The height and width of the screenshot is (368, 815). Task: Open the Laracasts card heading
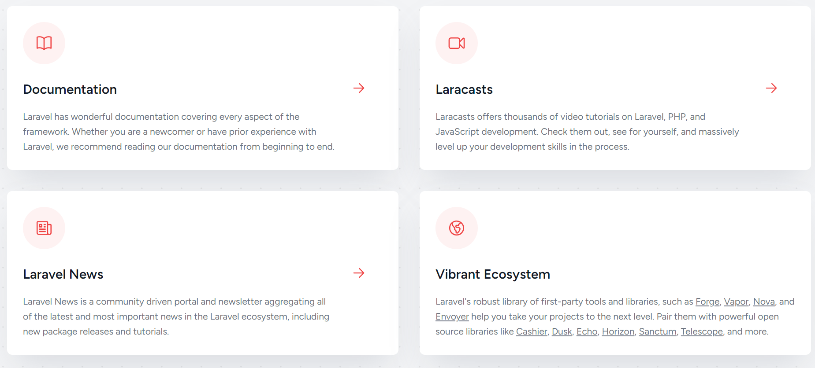tap(464, 89)
